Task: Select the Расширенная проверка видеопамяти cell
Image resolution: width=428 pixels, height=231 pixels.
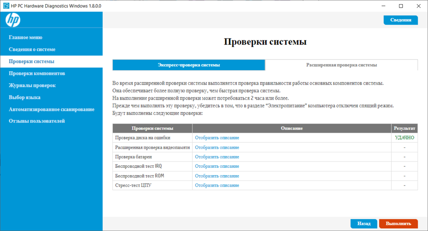Action: (x=152, y=147)
